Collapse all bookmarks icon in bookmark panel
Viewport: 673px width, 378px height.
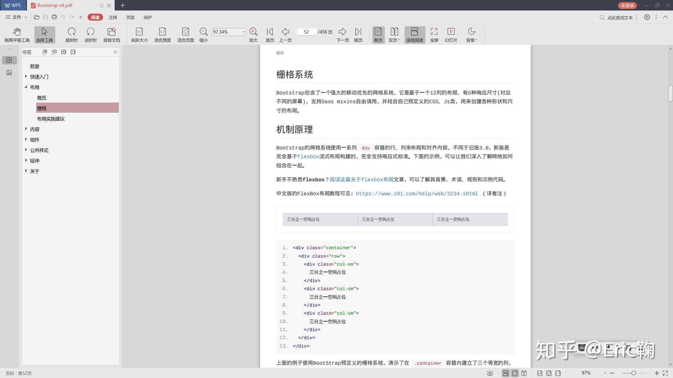(x=54, y=52)
